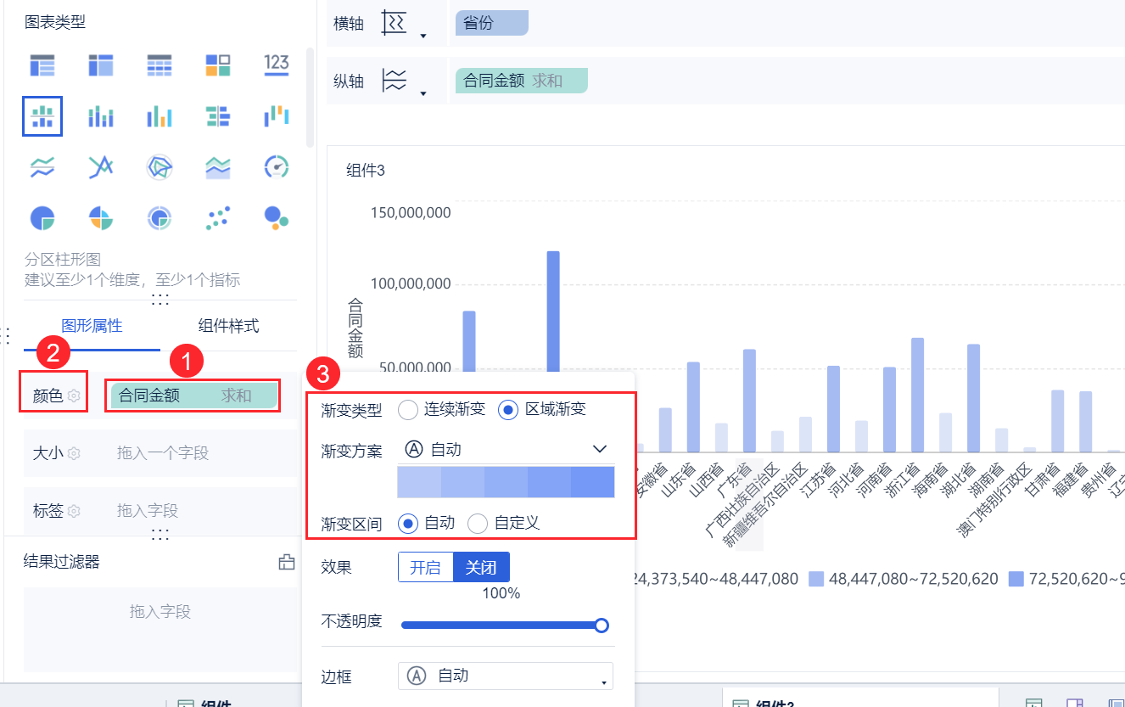The image size is (1125, 707).
Task: Click the 合同金额 field in the 颜色 row
Action: [193, 396]
